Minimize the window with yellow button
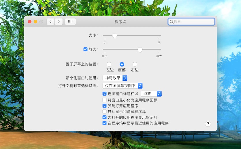 (x=35, y=22)
